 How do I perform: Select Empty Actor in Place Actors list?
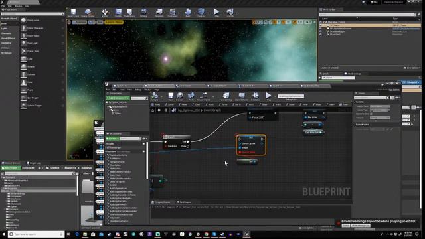42,20
